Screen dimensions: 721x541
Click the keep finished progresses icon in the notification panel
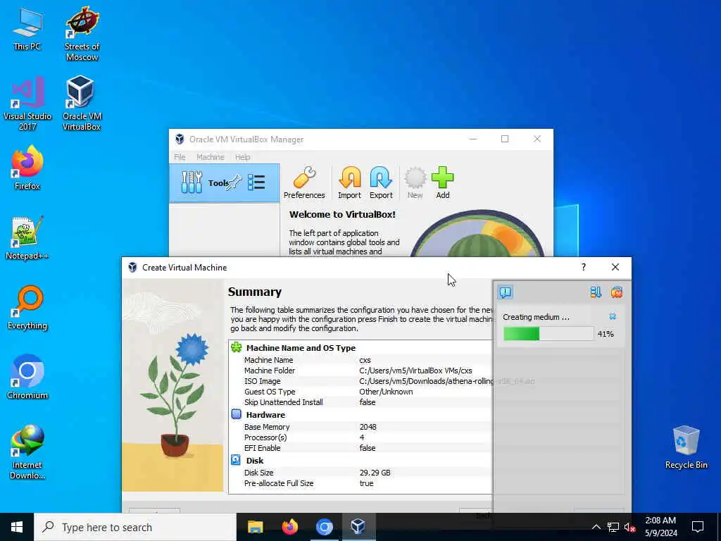596,292
